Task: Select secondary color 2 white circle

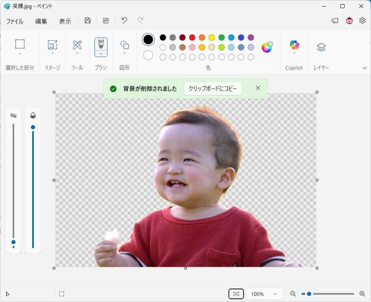Action: tap(148, 55)
